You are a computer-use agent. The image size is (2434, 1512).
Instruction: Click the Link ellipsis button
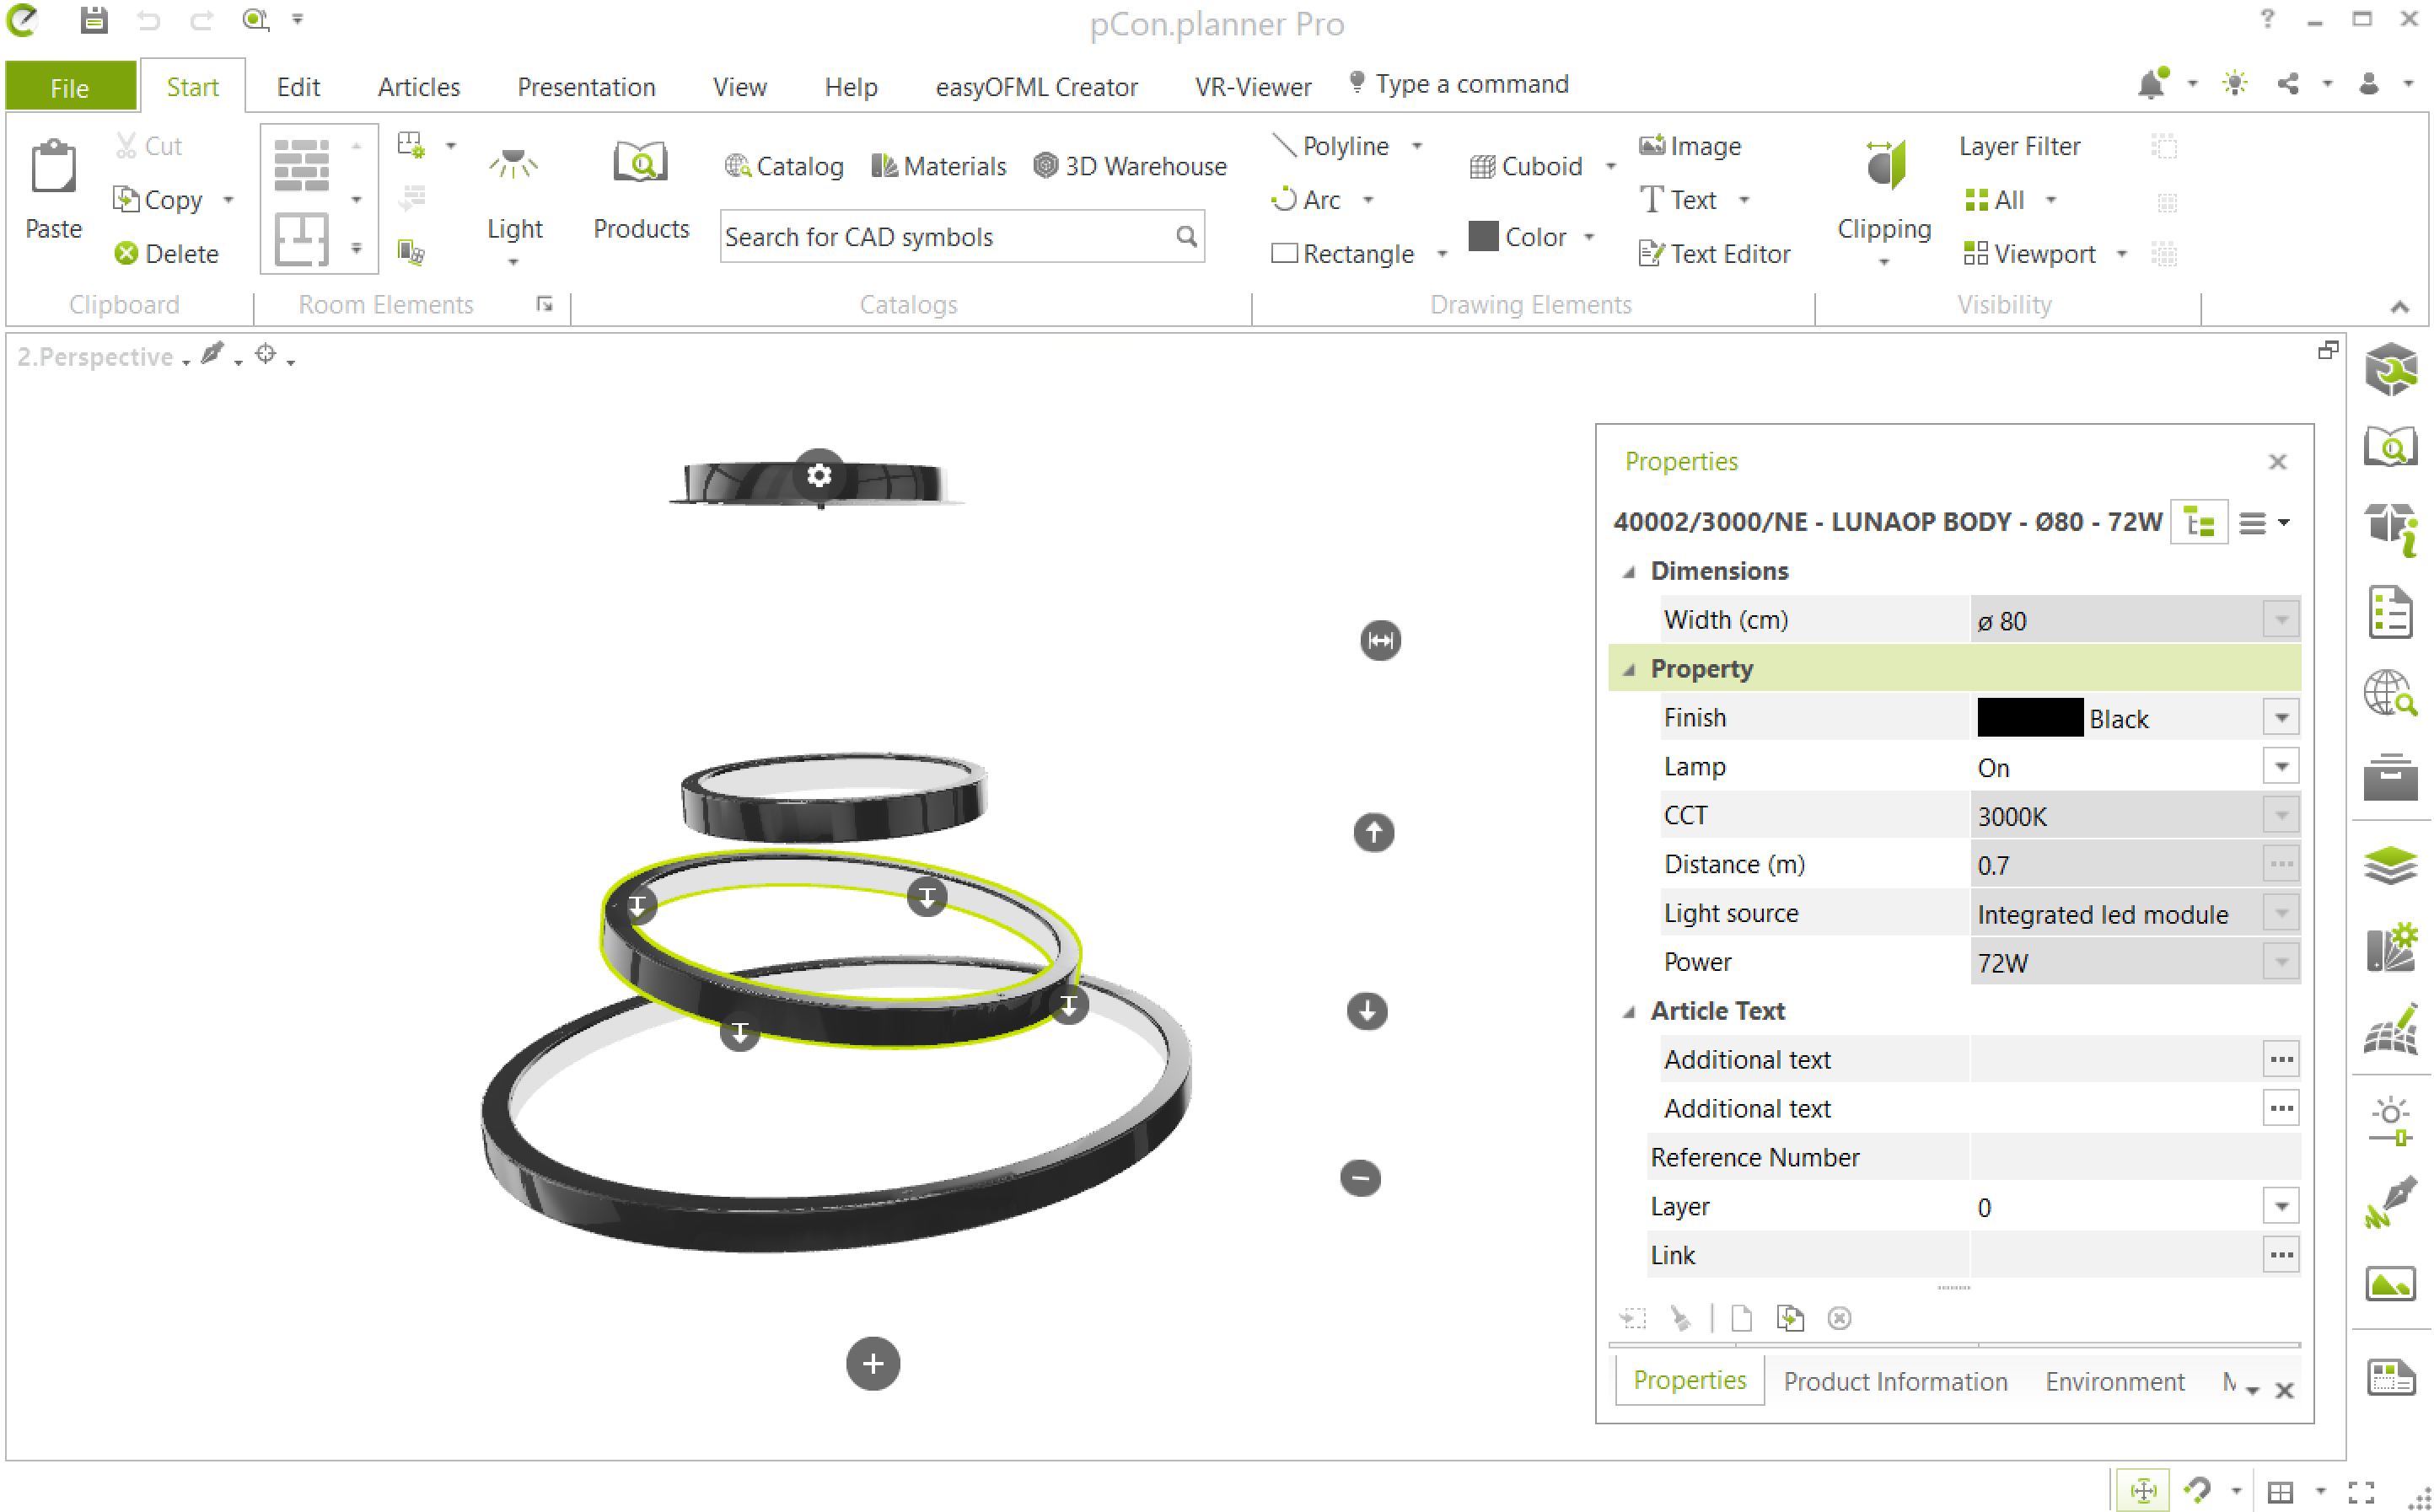2280,1256
